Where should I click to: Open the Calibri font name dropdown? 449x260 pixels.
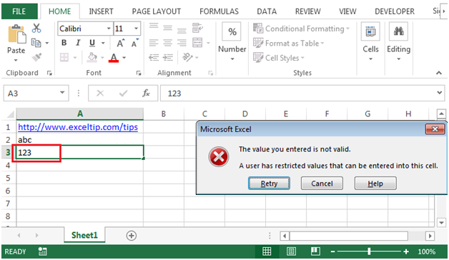pyautogui.click(x=109, y=29)
